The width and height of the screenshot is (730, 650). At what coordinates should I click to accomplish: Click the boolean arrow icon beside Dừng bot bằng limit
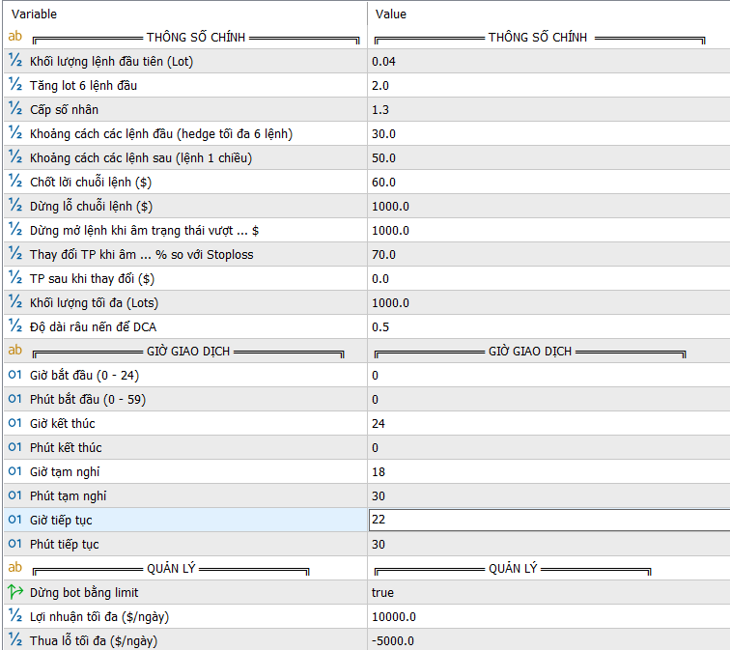[14, 592]
